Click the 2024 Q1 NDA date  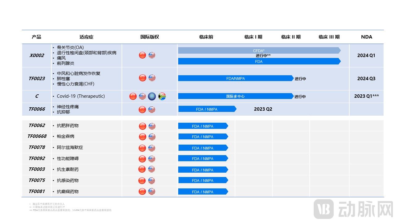(x=366, y=55)
